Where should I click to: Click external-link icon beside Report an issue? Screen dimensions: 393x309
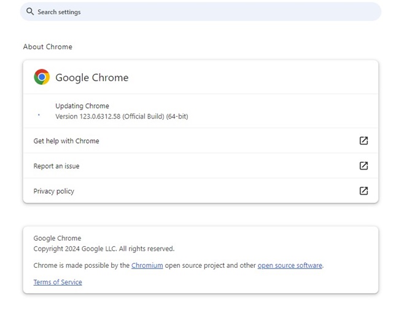point(364,166)
